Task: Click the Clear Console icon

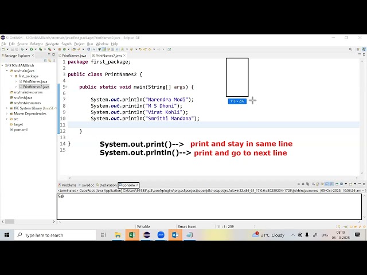Action: pyautogui.click(x=314, y=184)
